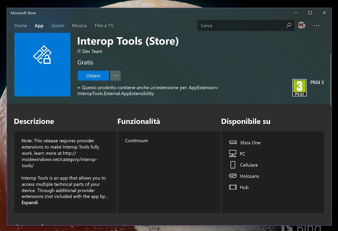
Task: Click the Gratis price text
Action: [x=86, y=62]
